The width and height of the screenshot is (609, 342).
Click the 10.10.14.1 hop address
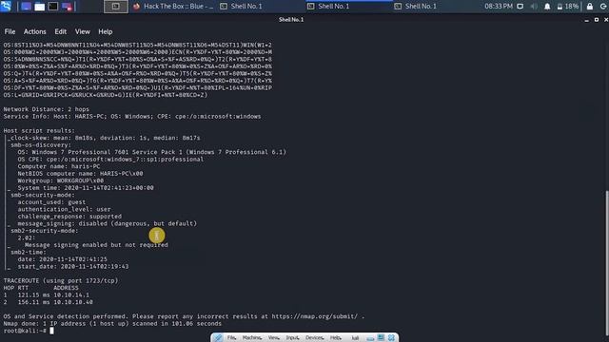point(71,295)
